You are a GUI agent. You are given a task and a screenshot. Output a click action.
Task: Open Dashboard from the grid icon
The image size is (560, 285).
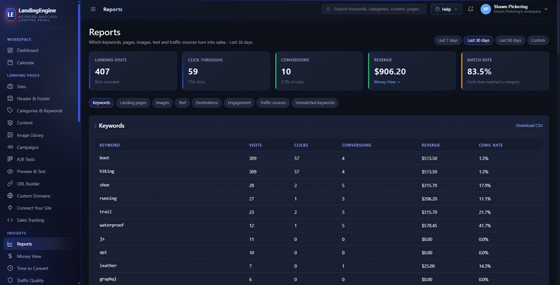(x=10, y=50)
